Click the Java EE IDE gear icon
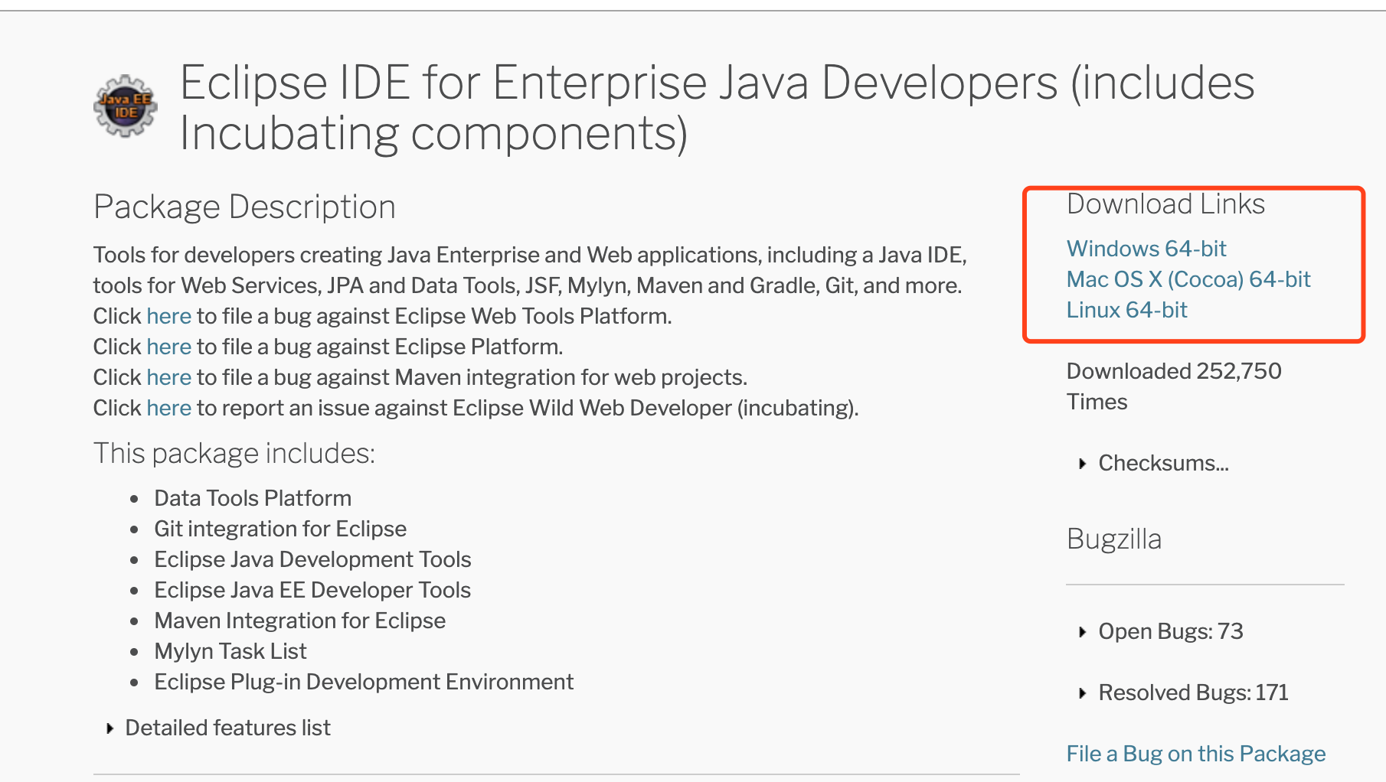 coord(126,106)
